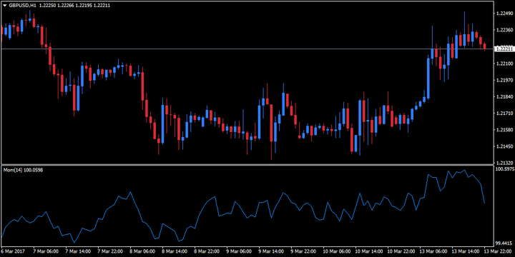Viewport: 515px width, 257px height.
Task: Open the chart menu triangle beside GBPUSD,H1
Action: [x=4, y=5]
